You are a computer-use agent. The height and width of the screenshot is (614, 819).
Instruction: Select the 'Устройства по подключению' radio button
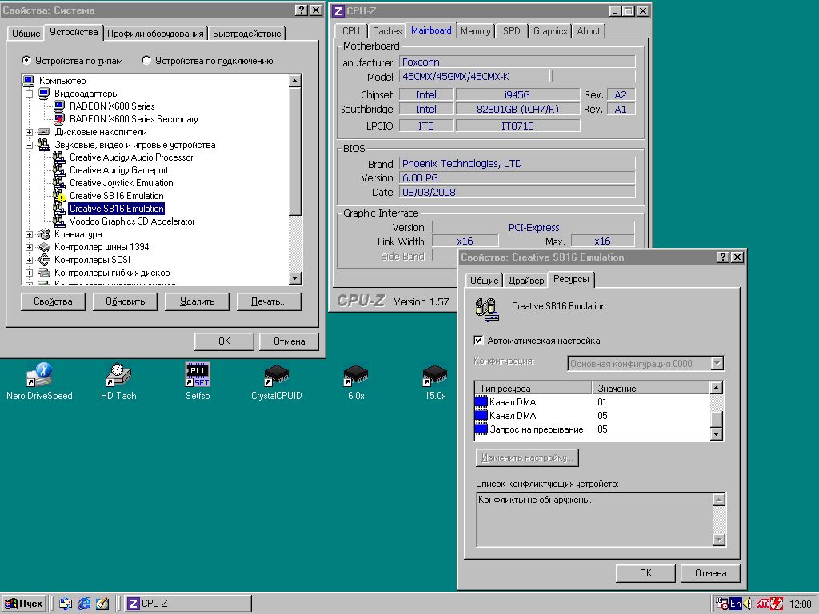point(146,61)
